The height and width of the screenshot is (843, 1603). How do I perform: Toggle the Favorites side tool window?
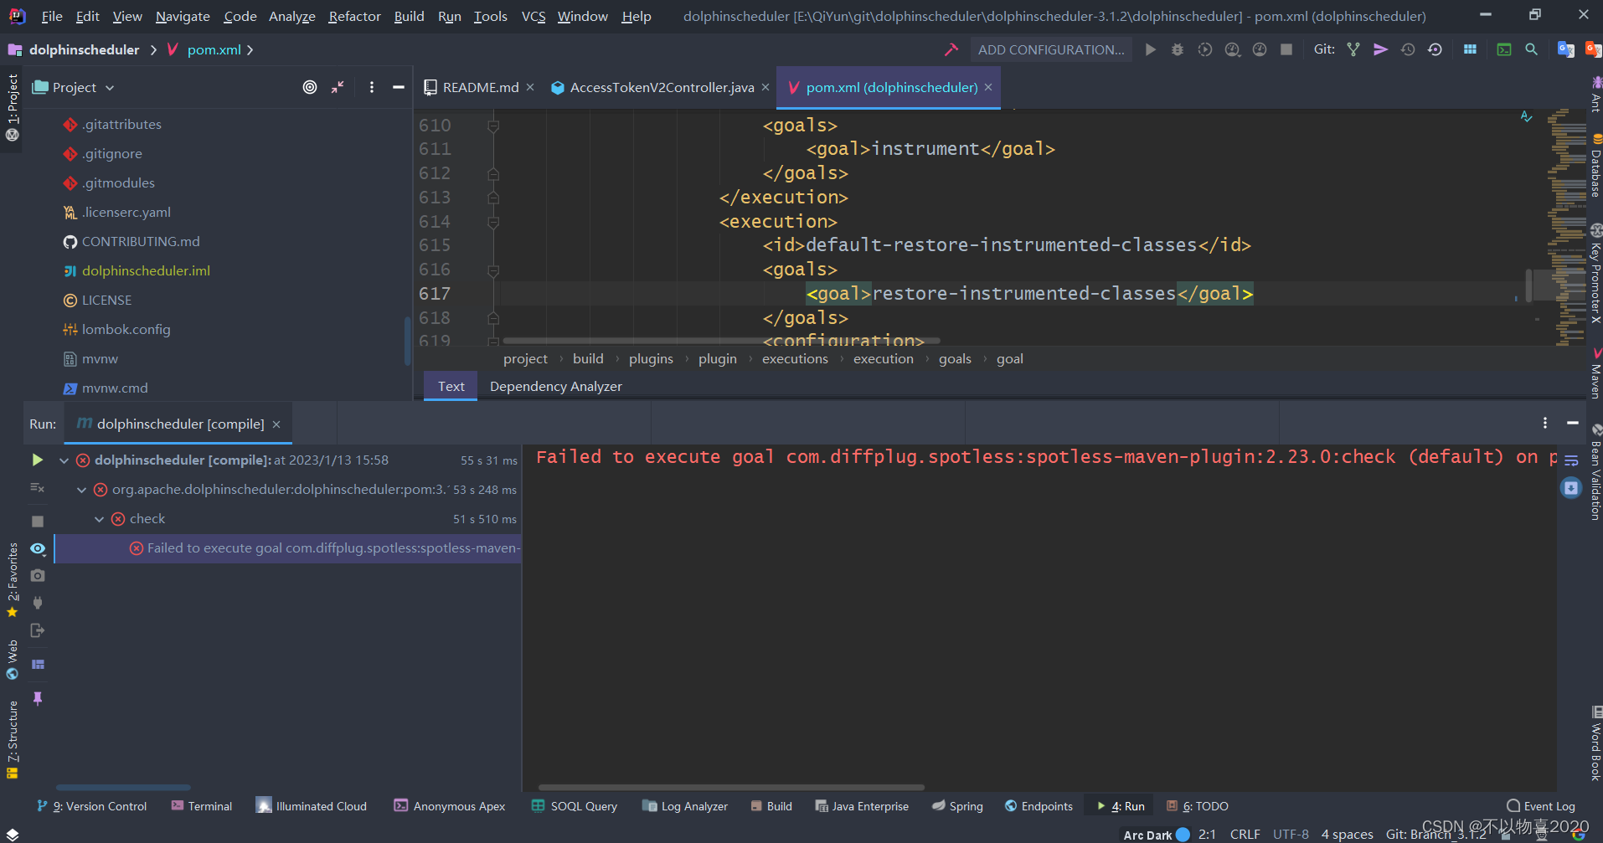tap(12, 581)
